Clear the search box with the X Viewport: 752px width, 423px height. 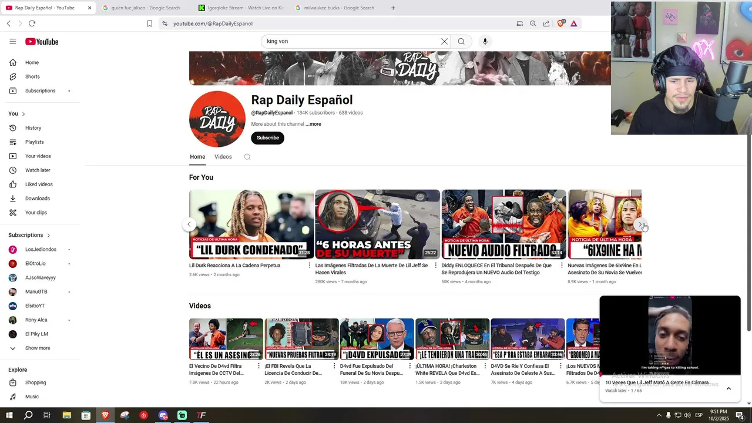coord(444,41)
